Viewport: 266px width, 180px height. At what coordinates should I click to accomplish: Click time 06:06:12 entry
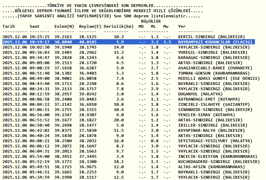click(x=39, y=146)
